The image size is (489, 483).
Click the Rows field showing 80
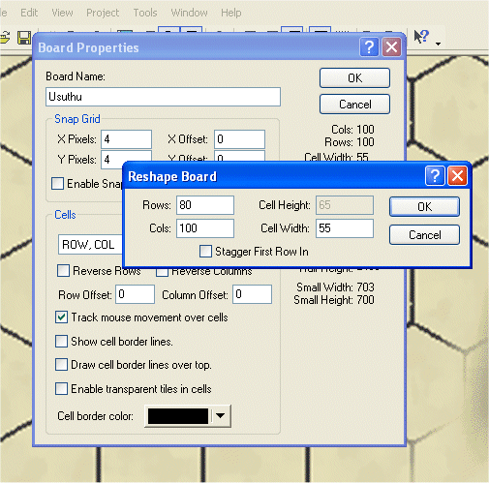(x=205, y=205)
